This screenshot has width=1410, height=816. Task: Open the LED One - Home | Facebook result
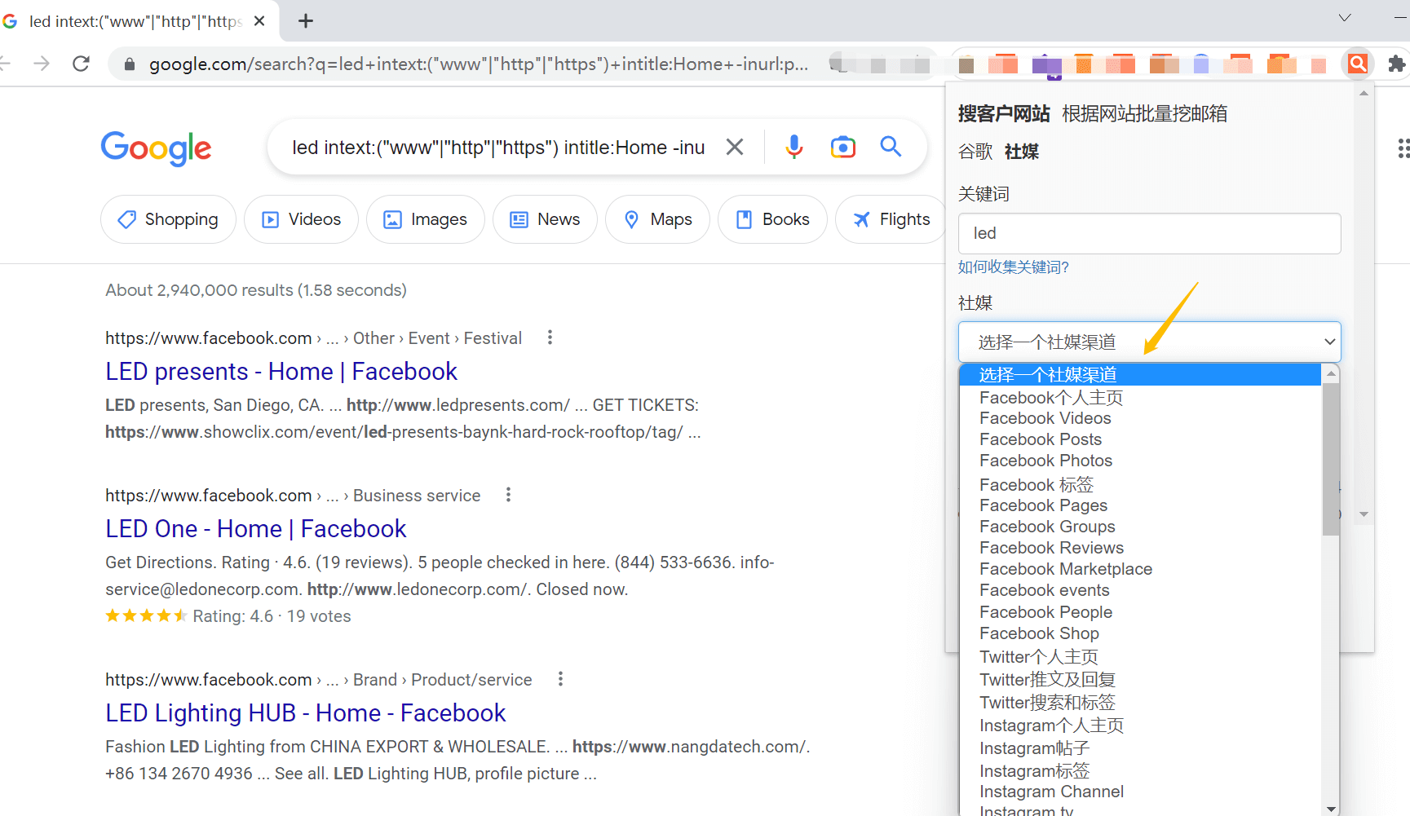point(256,529)
